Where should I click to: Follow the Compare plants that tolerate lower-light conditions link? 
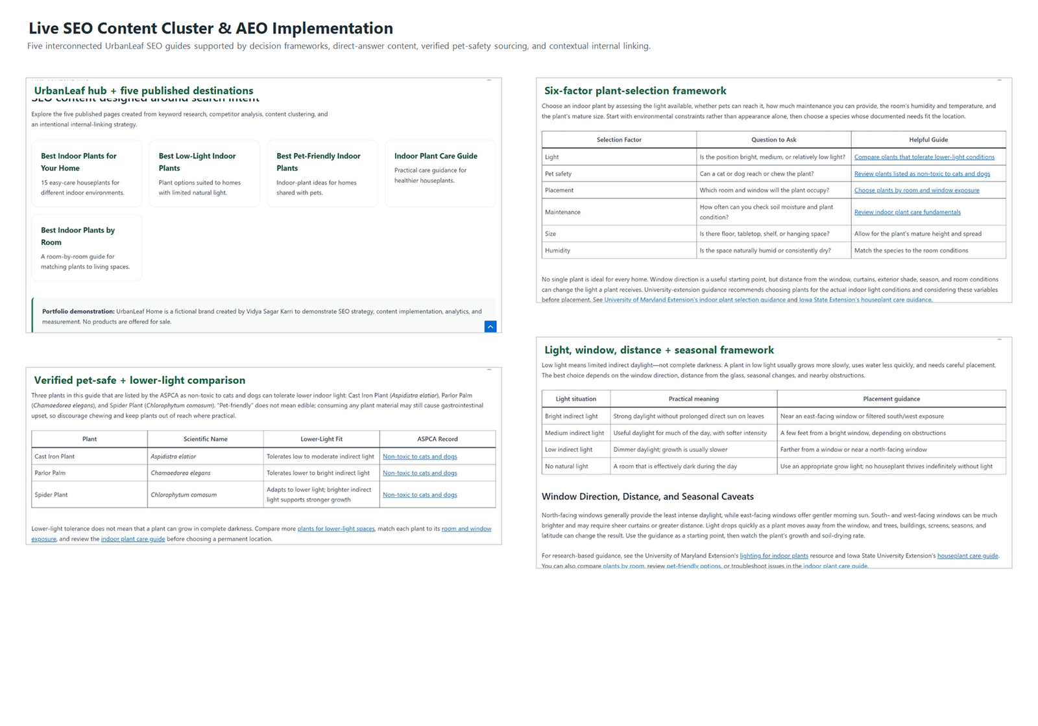click(924, 157)
